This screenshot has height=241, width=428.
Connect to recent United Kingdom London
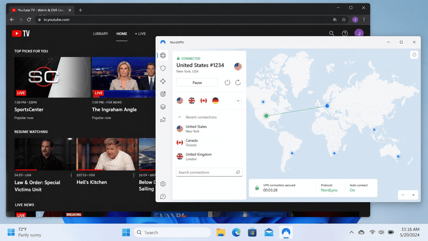209,156
